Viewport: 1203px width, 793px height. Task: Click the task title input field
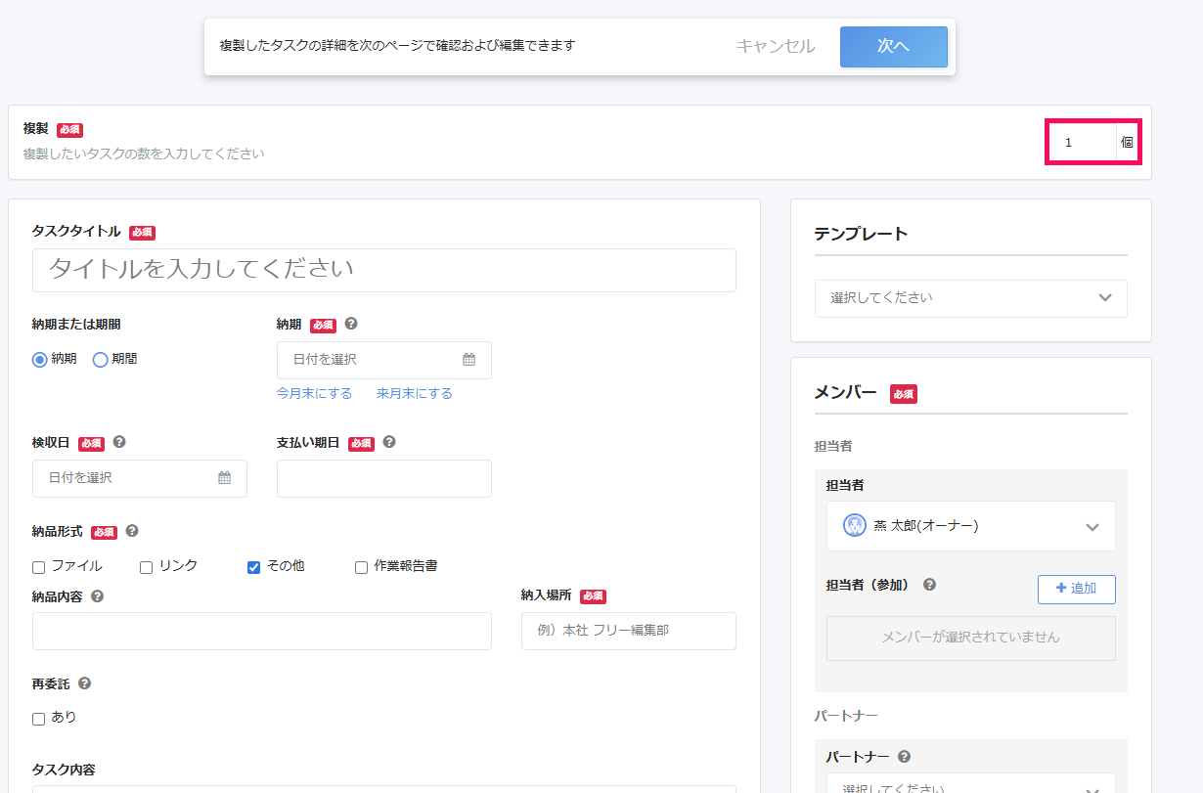[x=384, y=270]
